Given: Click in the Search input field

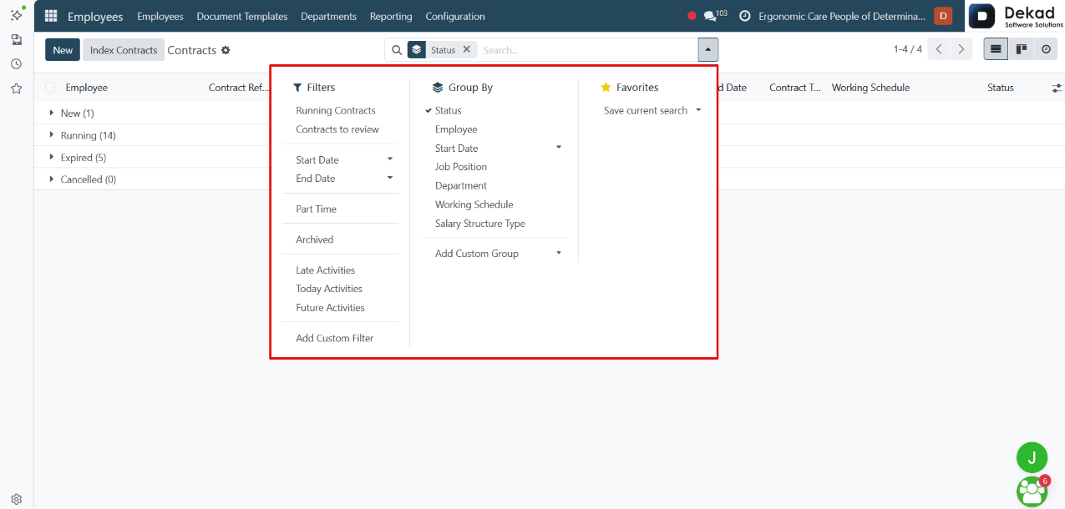Looking at the screenshot, I should (587, 50).
